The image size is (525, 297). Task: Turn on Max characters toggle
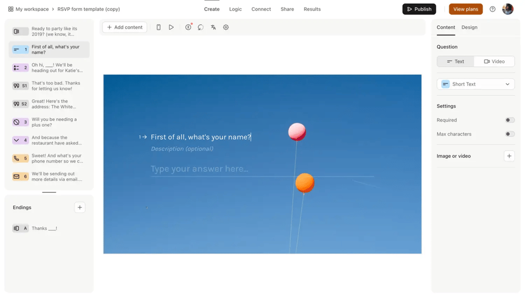pos(509,134)
